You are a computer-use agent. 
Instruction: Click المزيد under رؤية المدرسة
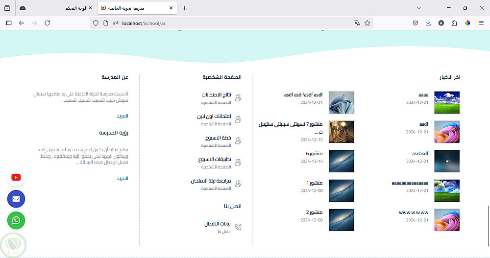(x=122, y=178)
